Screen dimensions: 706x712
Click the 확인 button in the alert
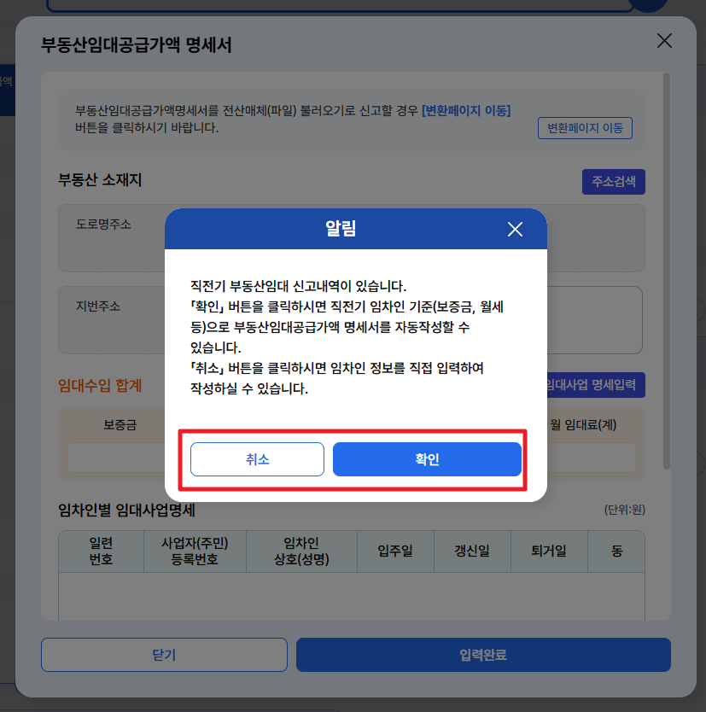coord(427,459)
